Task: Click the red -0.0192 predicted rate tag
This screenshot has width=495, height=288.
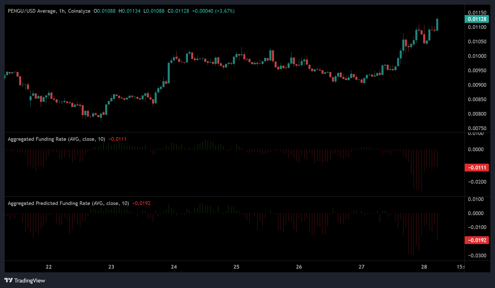Action: pos(477,240)
